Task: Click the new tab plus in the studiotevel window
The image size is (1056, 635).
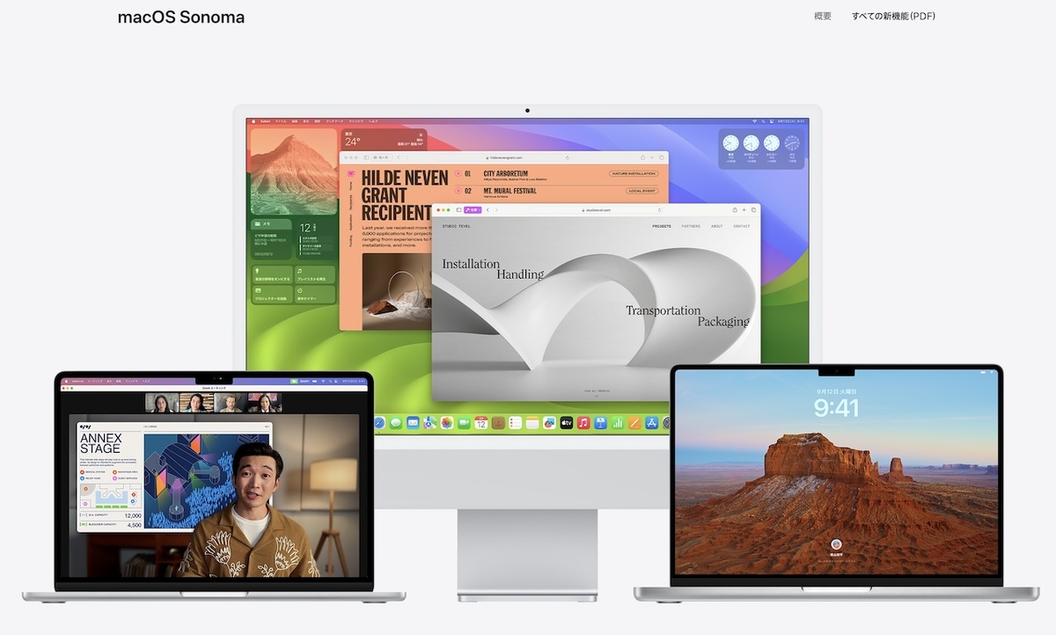Action: click(744, 210)
